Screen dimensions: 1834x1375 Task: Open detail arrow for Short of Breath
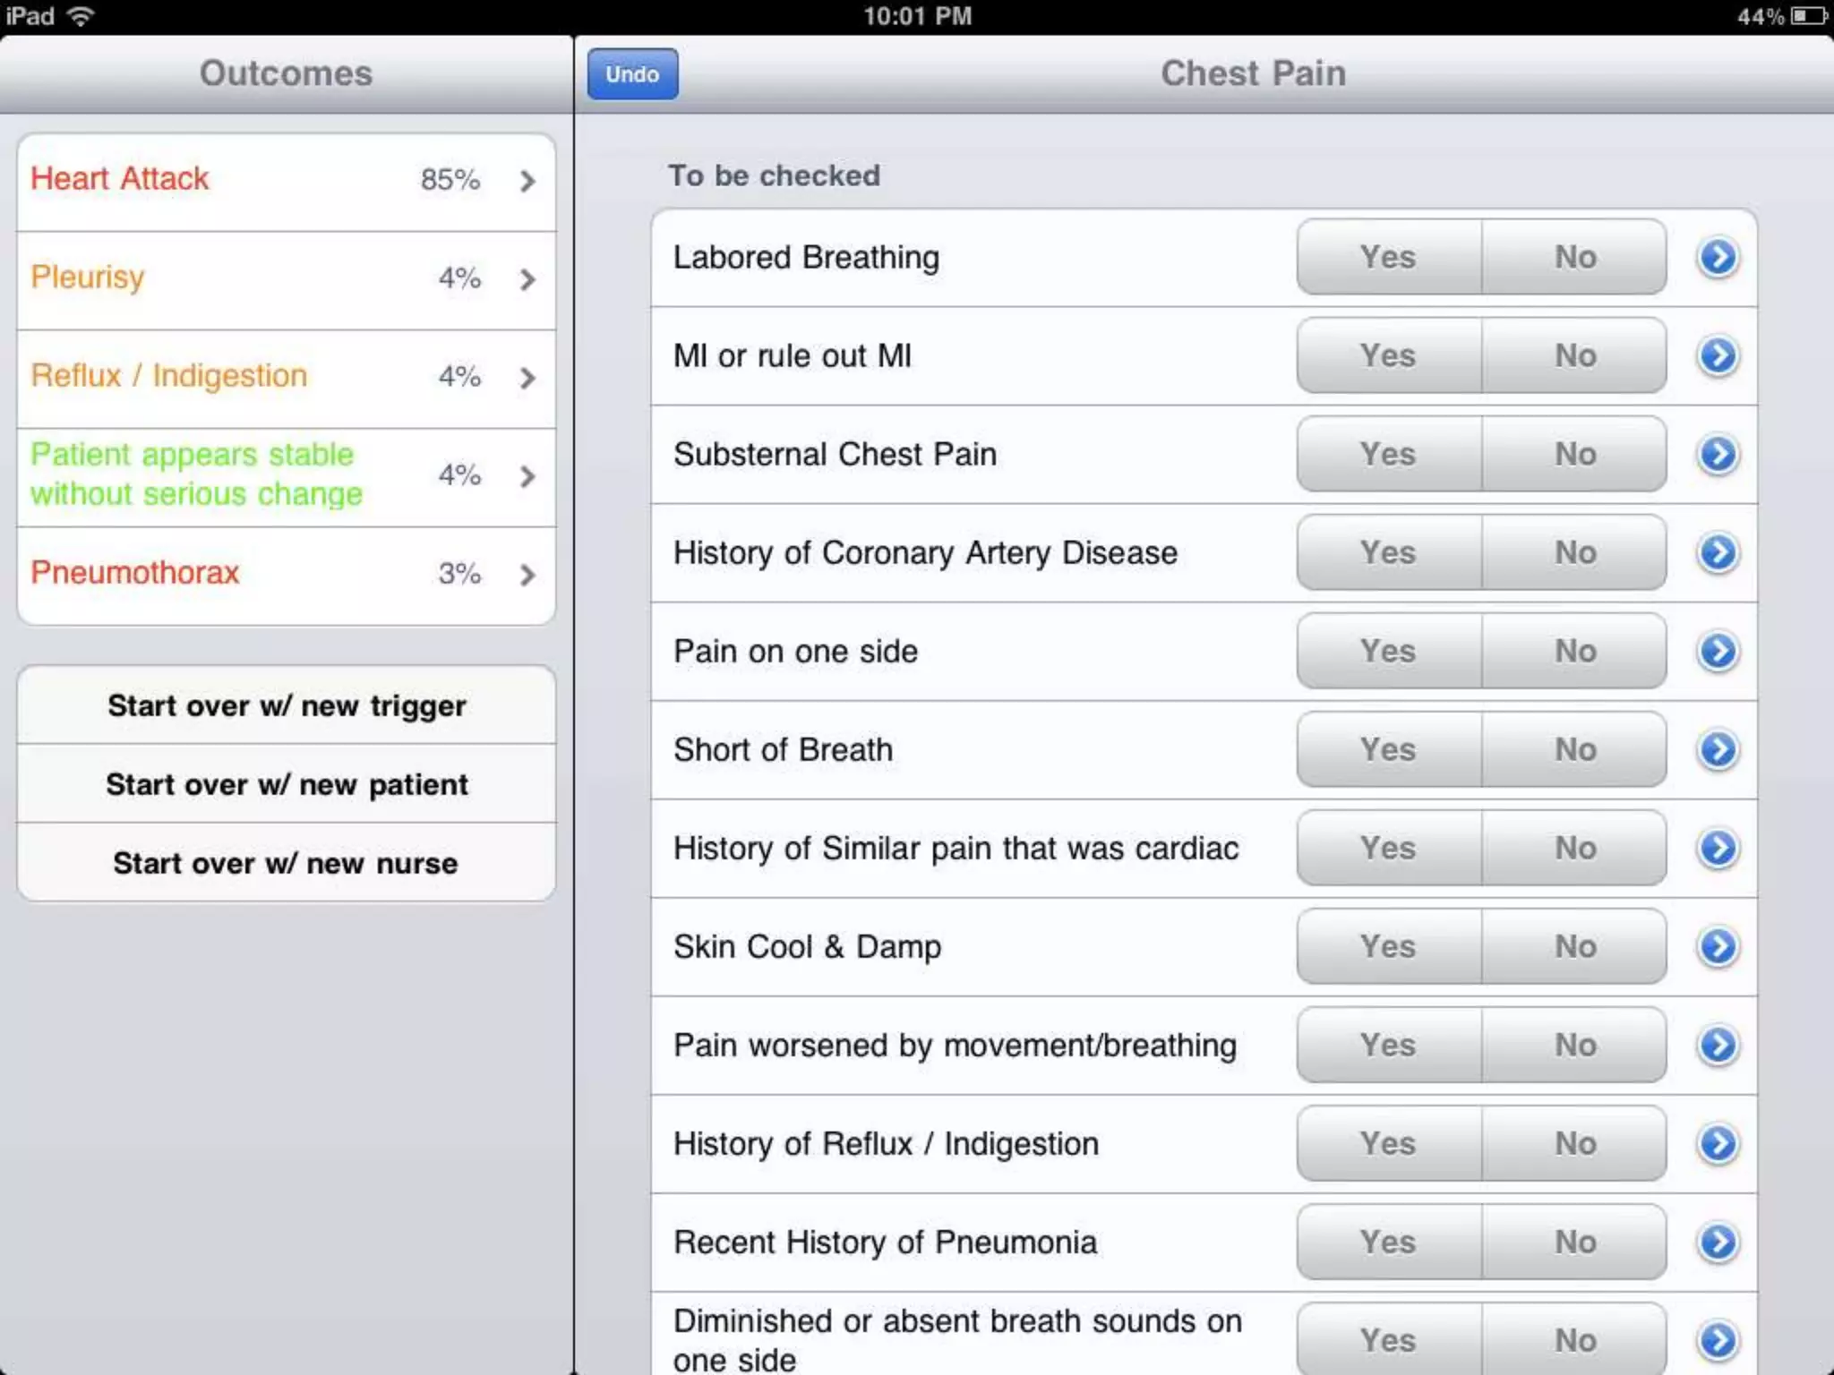[x=1717, y=750]
